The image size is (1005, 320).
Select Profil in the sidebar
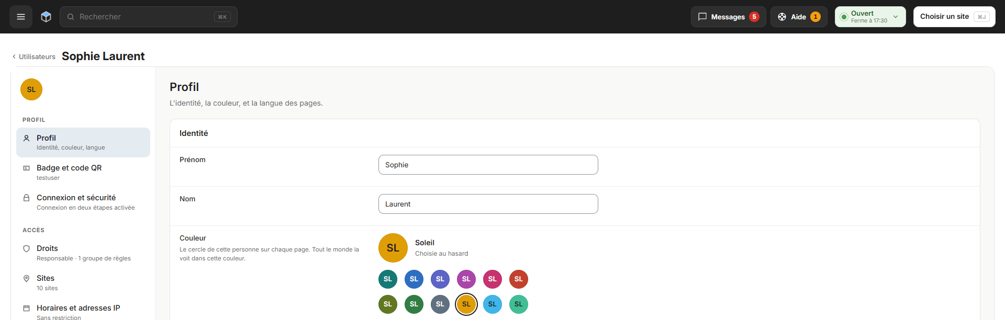coord(83,142)
